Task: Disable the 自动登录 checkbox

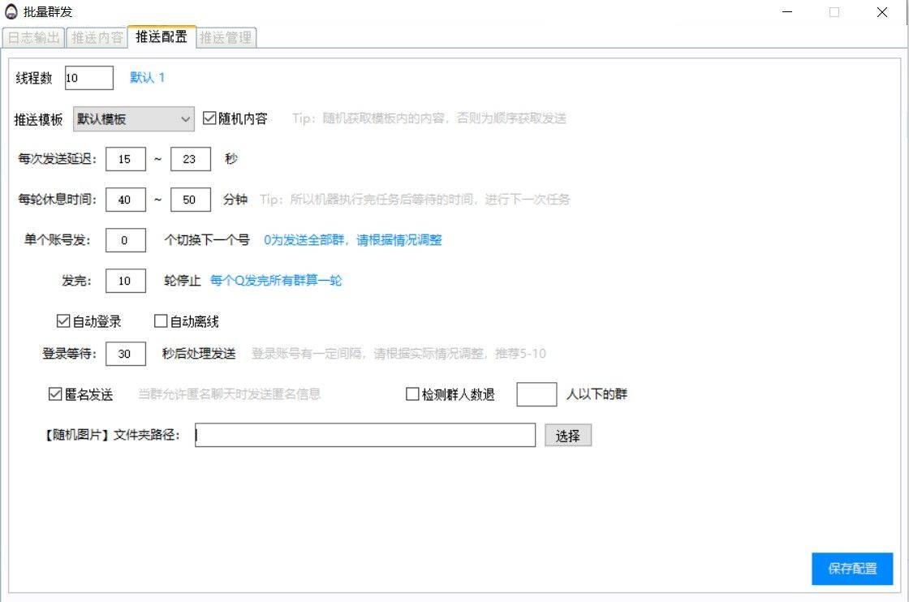Action: click(63, 321)
